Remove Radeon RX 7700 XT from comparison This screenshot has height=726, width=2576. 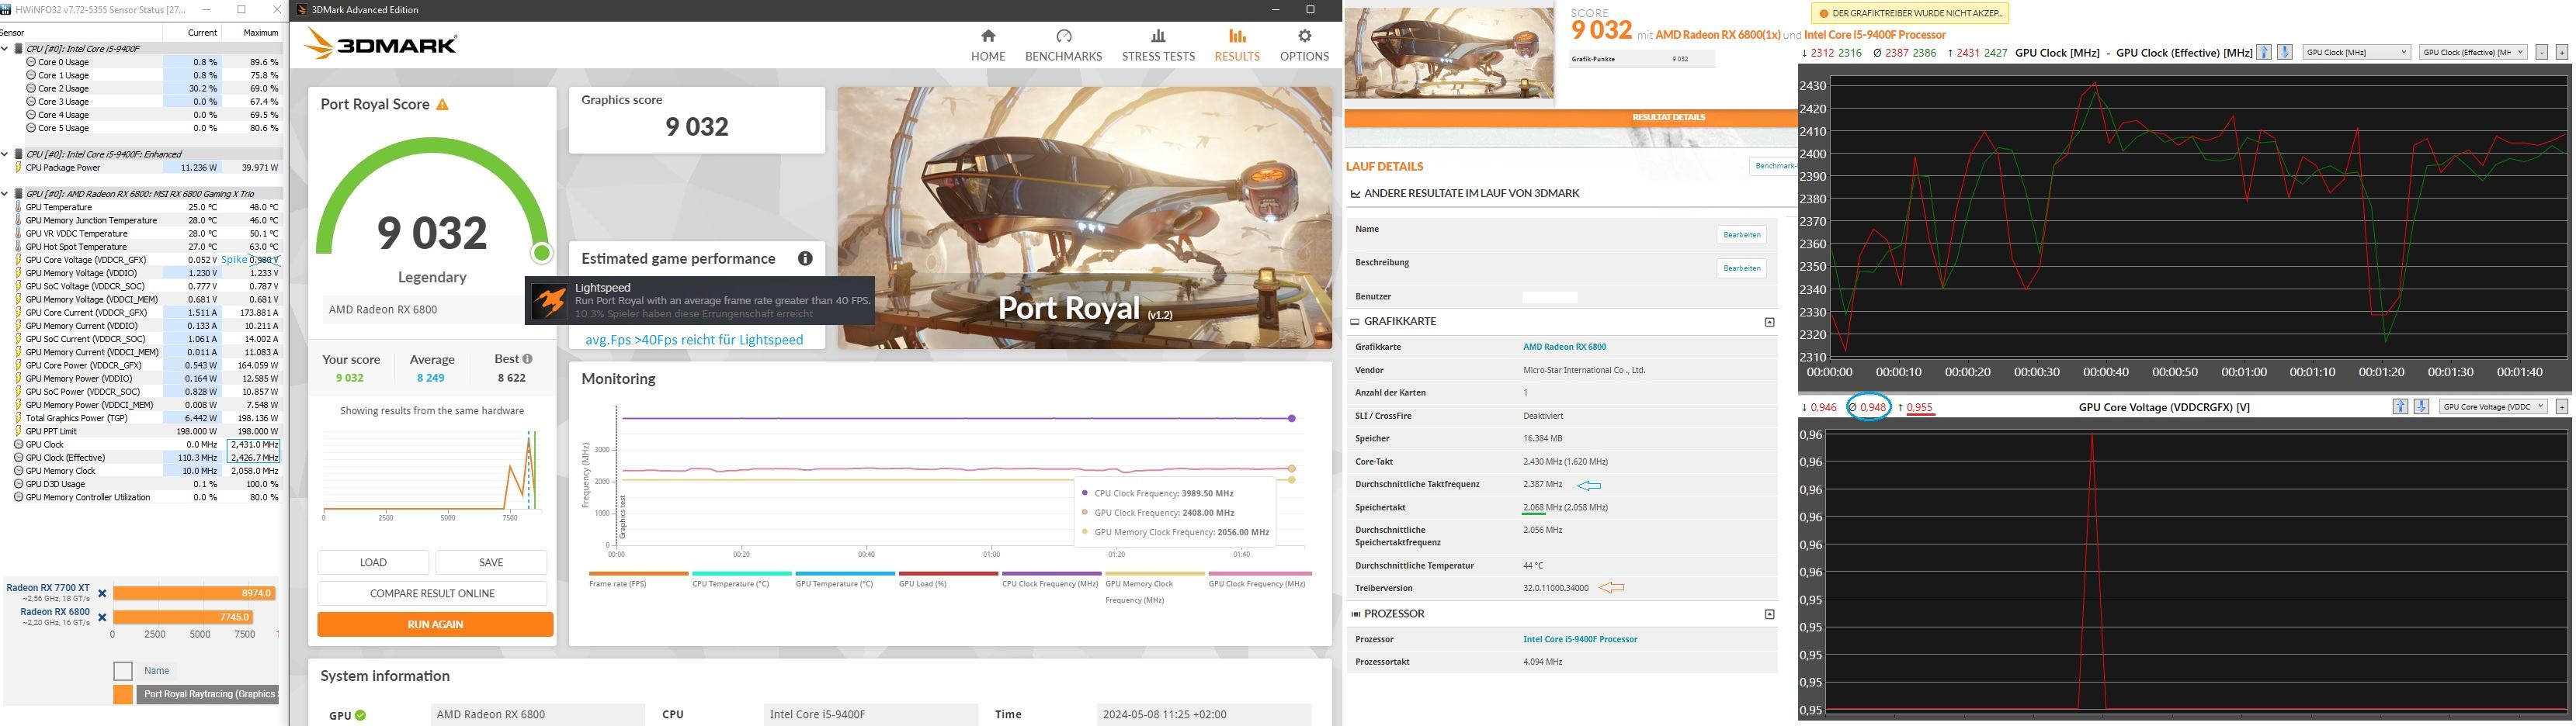coord(102,593)
